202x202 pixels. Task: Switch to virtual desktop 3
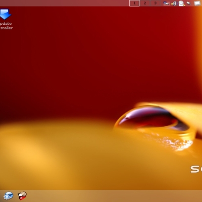pyautogui.click(x=155, y=3)
